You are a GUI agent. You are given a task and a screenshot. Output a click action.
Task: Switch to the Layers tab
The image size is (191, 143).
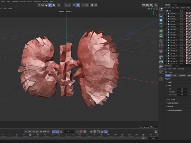click(x=177, y=66)
